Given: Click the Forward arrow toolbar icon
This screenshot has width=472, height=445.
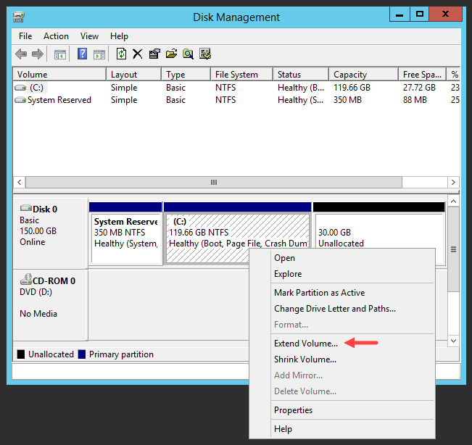Looking at the screenshot, I should [x=38, y=54].
